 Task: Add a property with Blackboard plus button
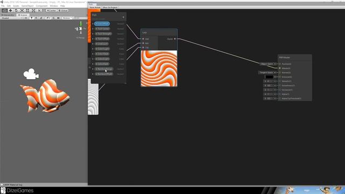(x=123, y=17)
